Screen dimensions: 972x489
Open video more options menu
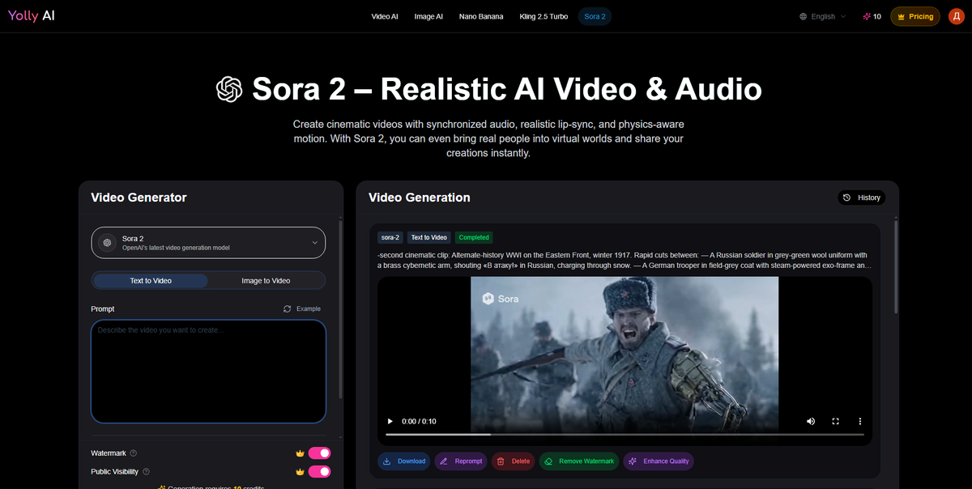(x=860, y=421)
